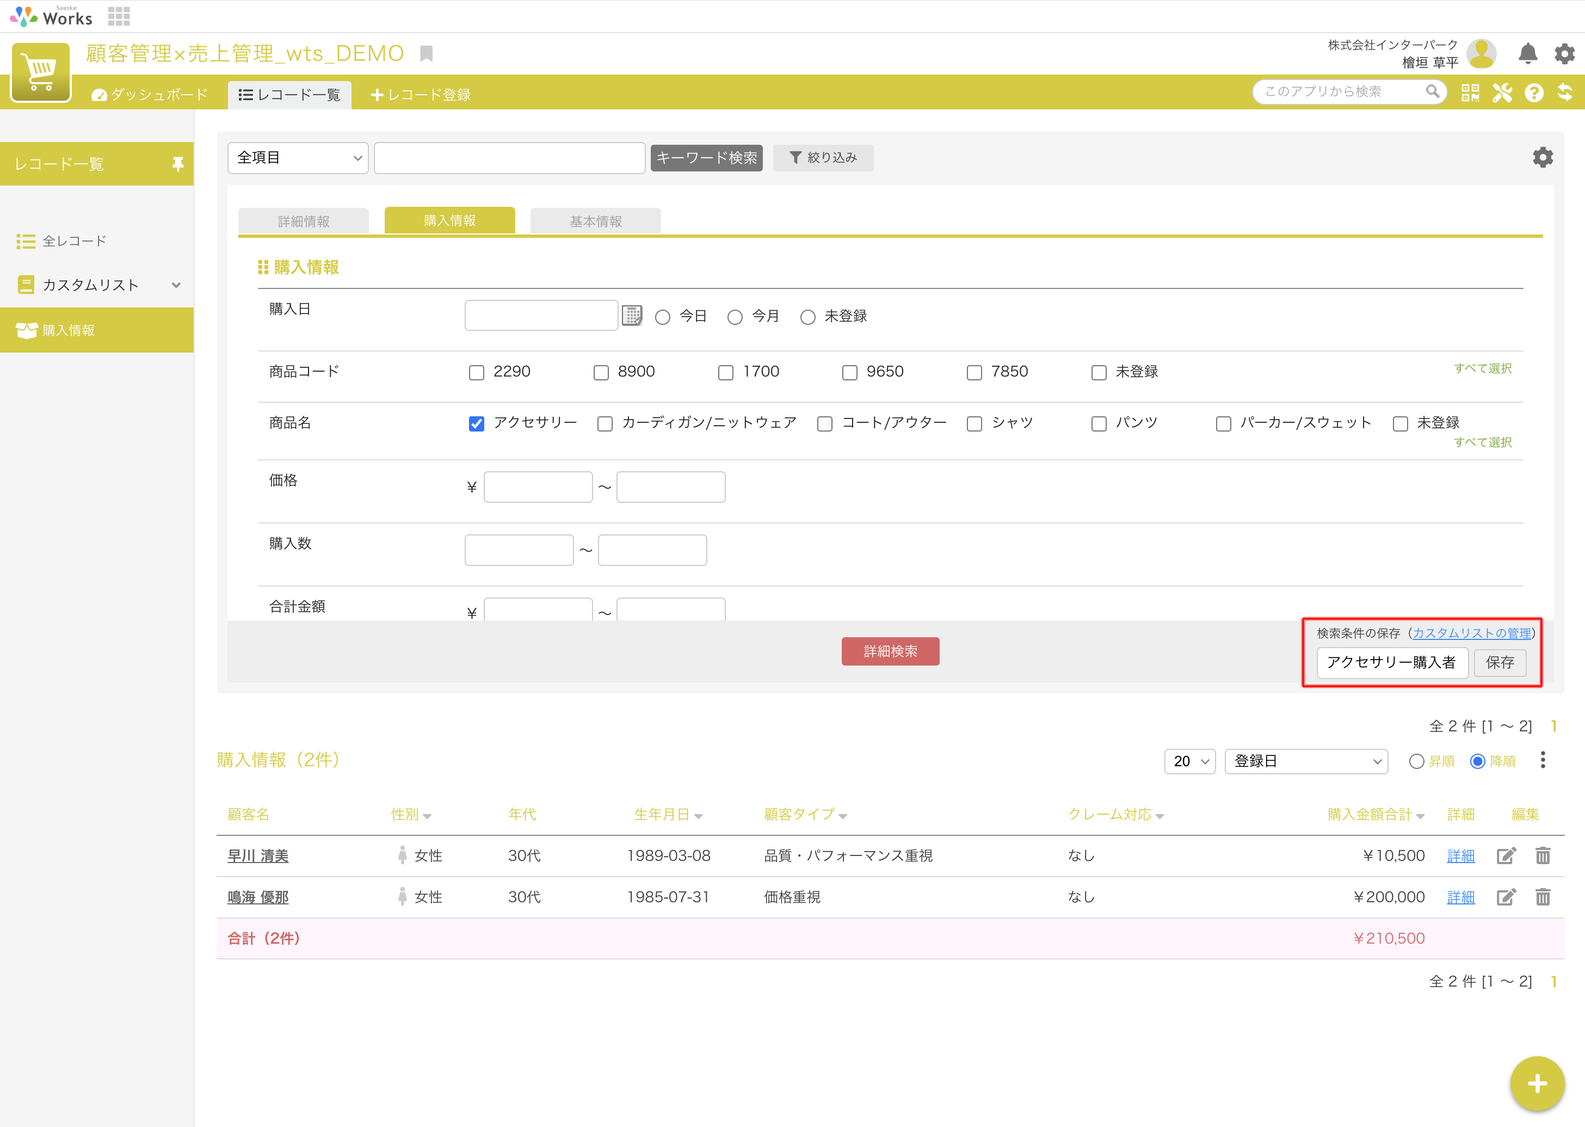Open 顧客タイプ column filter arrow

[x=842, y=816]
